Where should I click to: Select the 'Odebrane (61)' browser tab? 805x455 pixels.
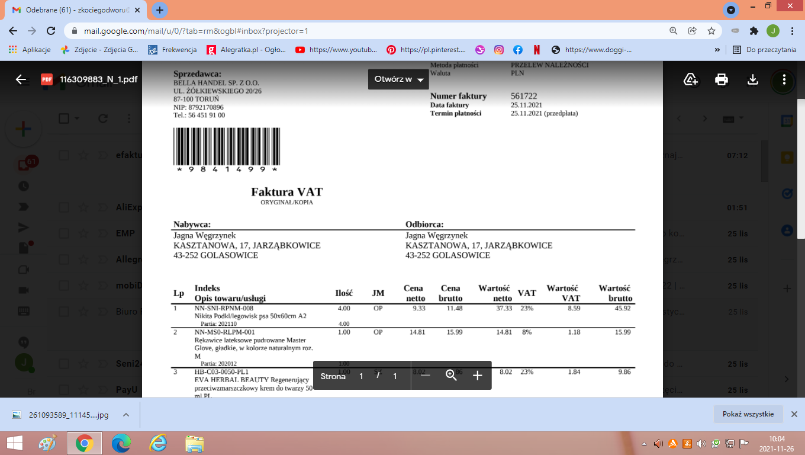pos(75,10)
